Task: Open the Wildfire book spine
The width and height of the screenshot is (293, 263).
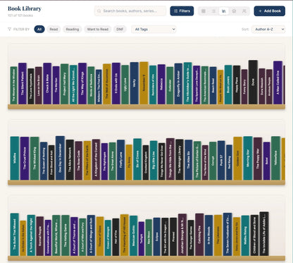Action: pos(15,158)
